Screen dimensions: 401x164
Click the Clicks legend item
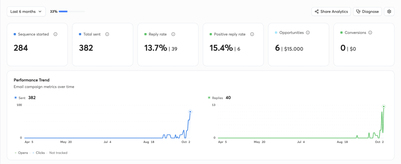[38, 153]
